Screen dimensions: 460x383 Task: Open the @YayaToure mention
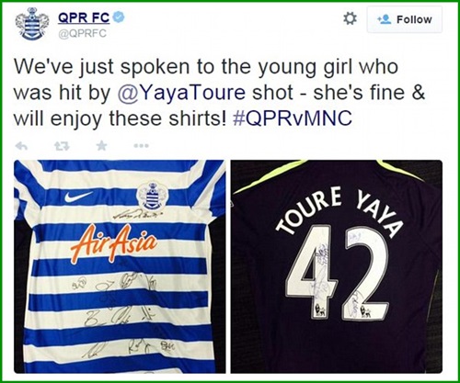[x=181, y=93]
